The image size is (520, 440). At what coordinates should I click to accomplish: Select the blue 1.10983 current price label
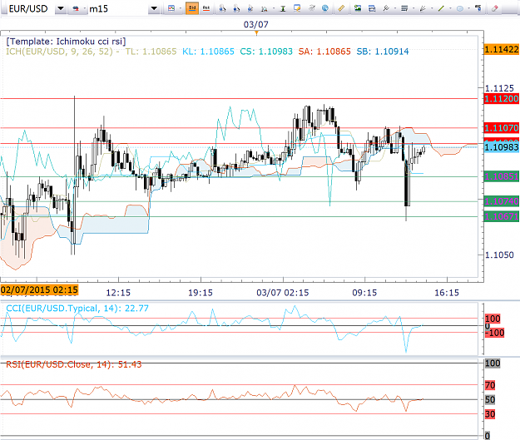(x=502, y=147)
